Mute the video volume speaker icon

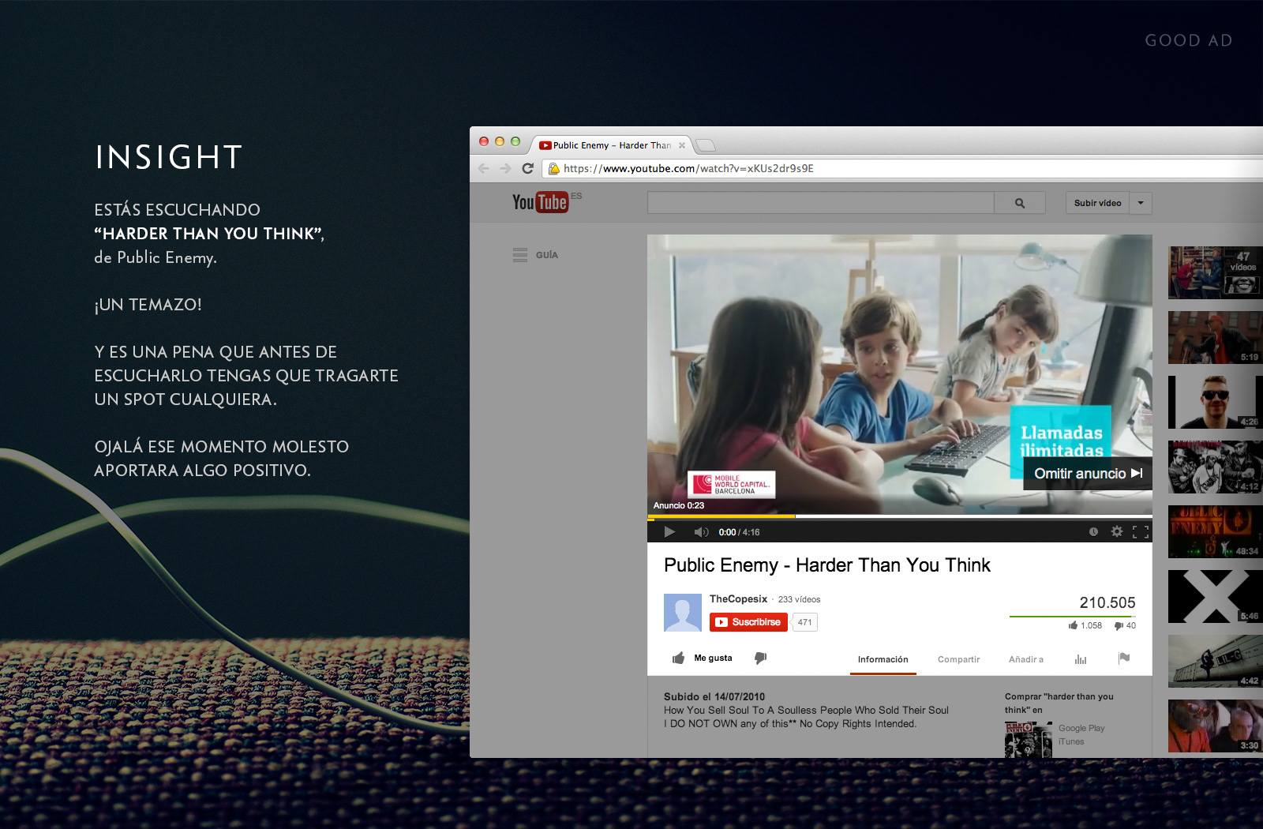click(701, 532)
